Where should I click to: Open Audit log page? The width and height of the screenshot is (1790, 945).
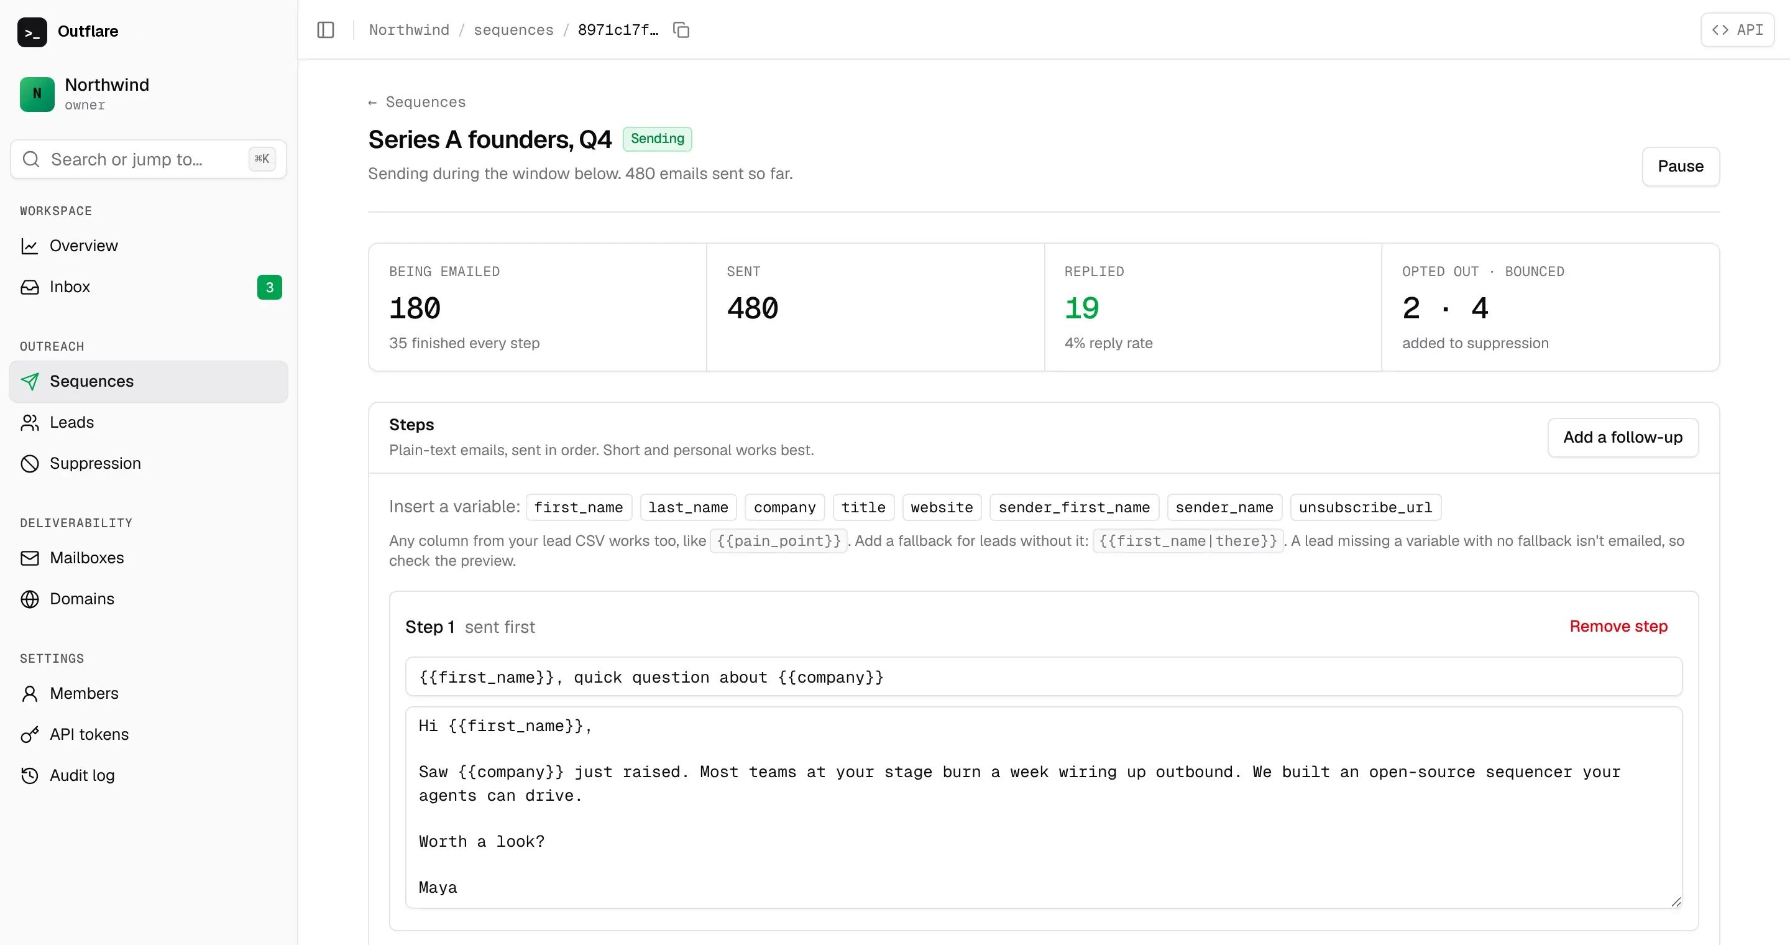point(149,775)
